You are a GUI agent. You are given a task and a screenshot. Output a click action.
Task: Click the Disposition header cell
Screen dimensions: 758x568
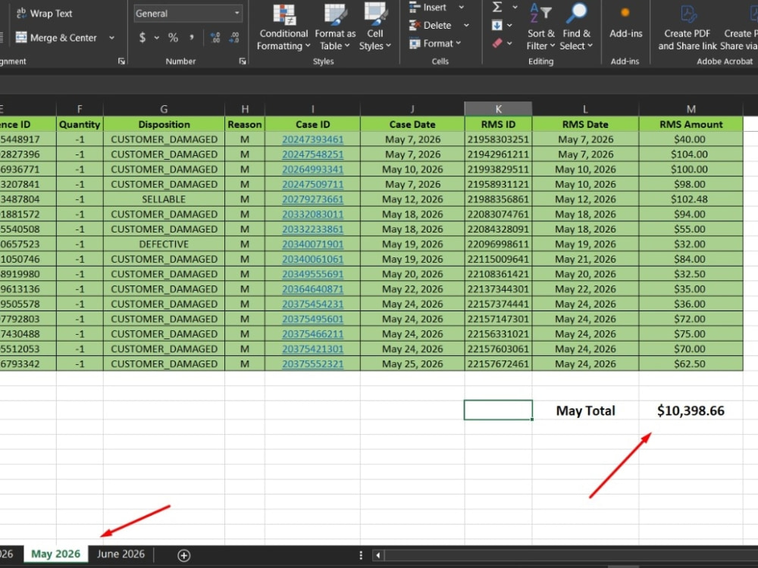click(164, 124)
